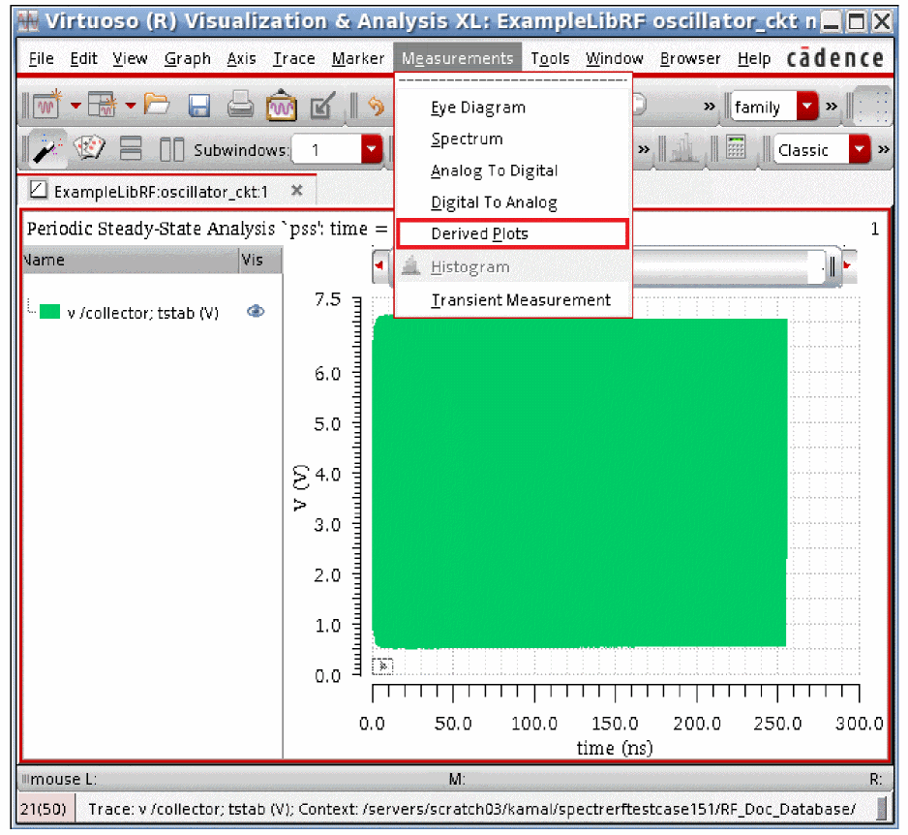
Task: Click the dotted grid toolbar icon
Action: coord(873,105)
